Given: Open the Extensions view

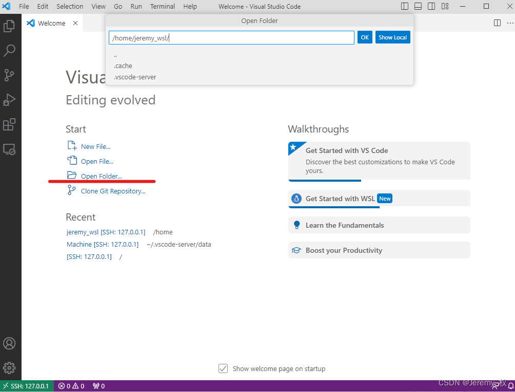Looking at the screenshot, I should pyautogui.click(x=9, y=124).
